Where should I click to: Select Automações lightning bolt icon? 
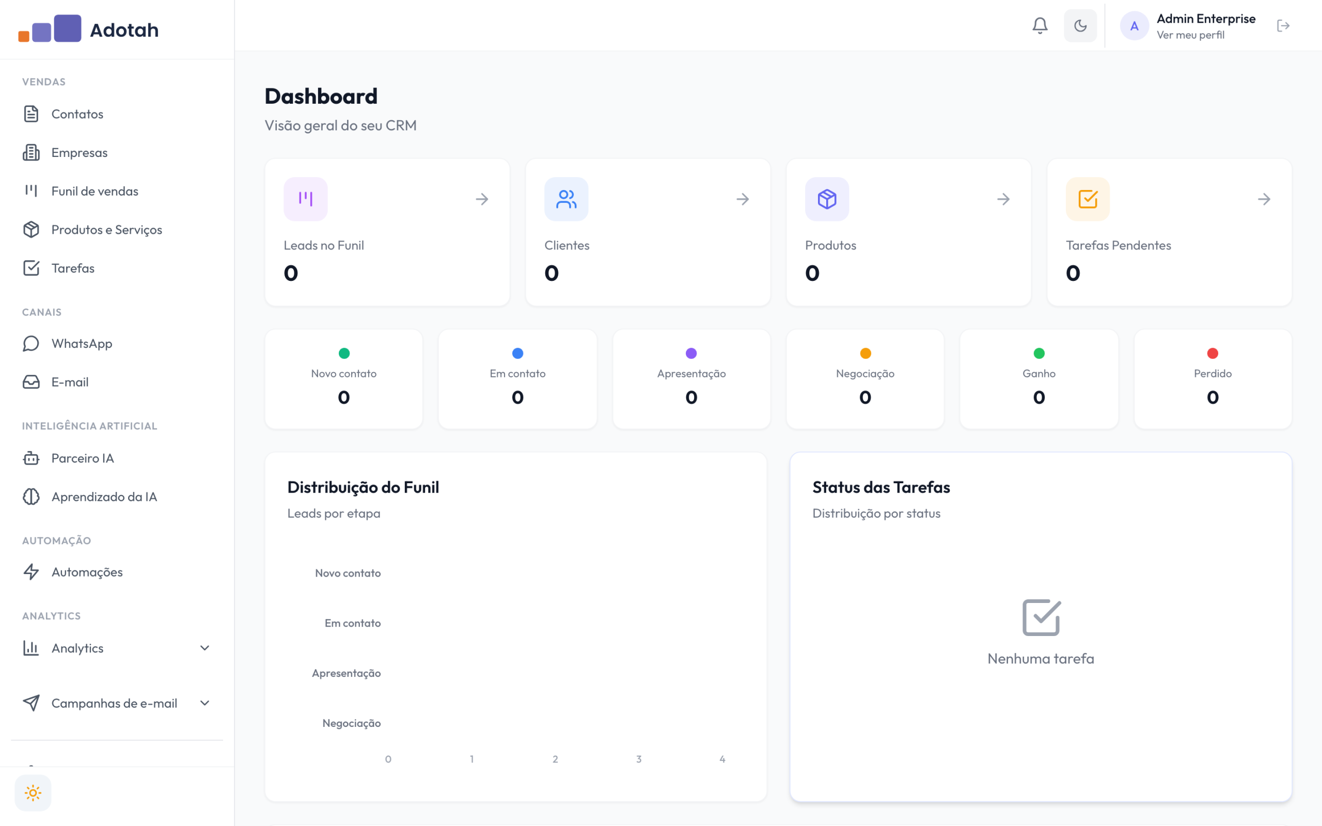tap(31, 571)
